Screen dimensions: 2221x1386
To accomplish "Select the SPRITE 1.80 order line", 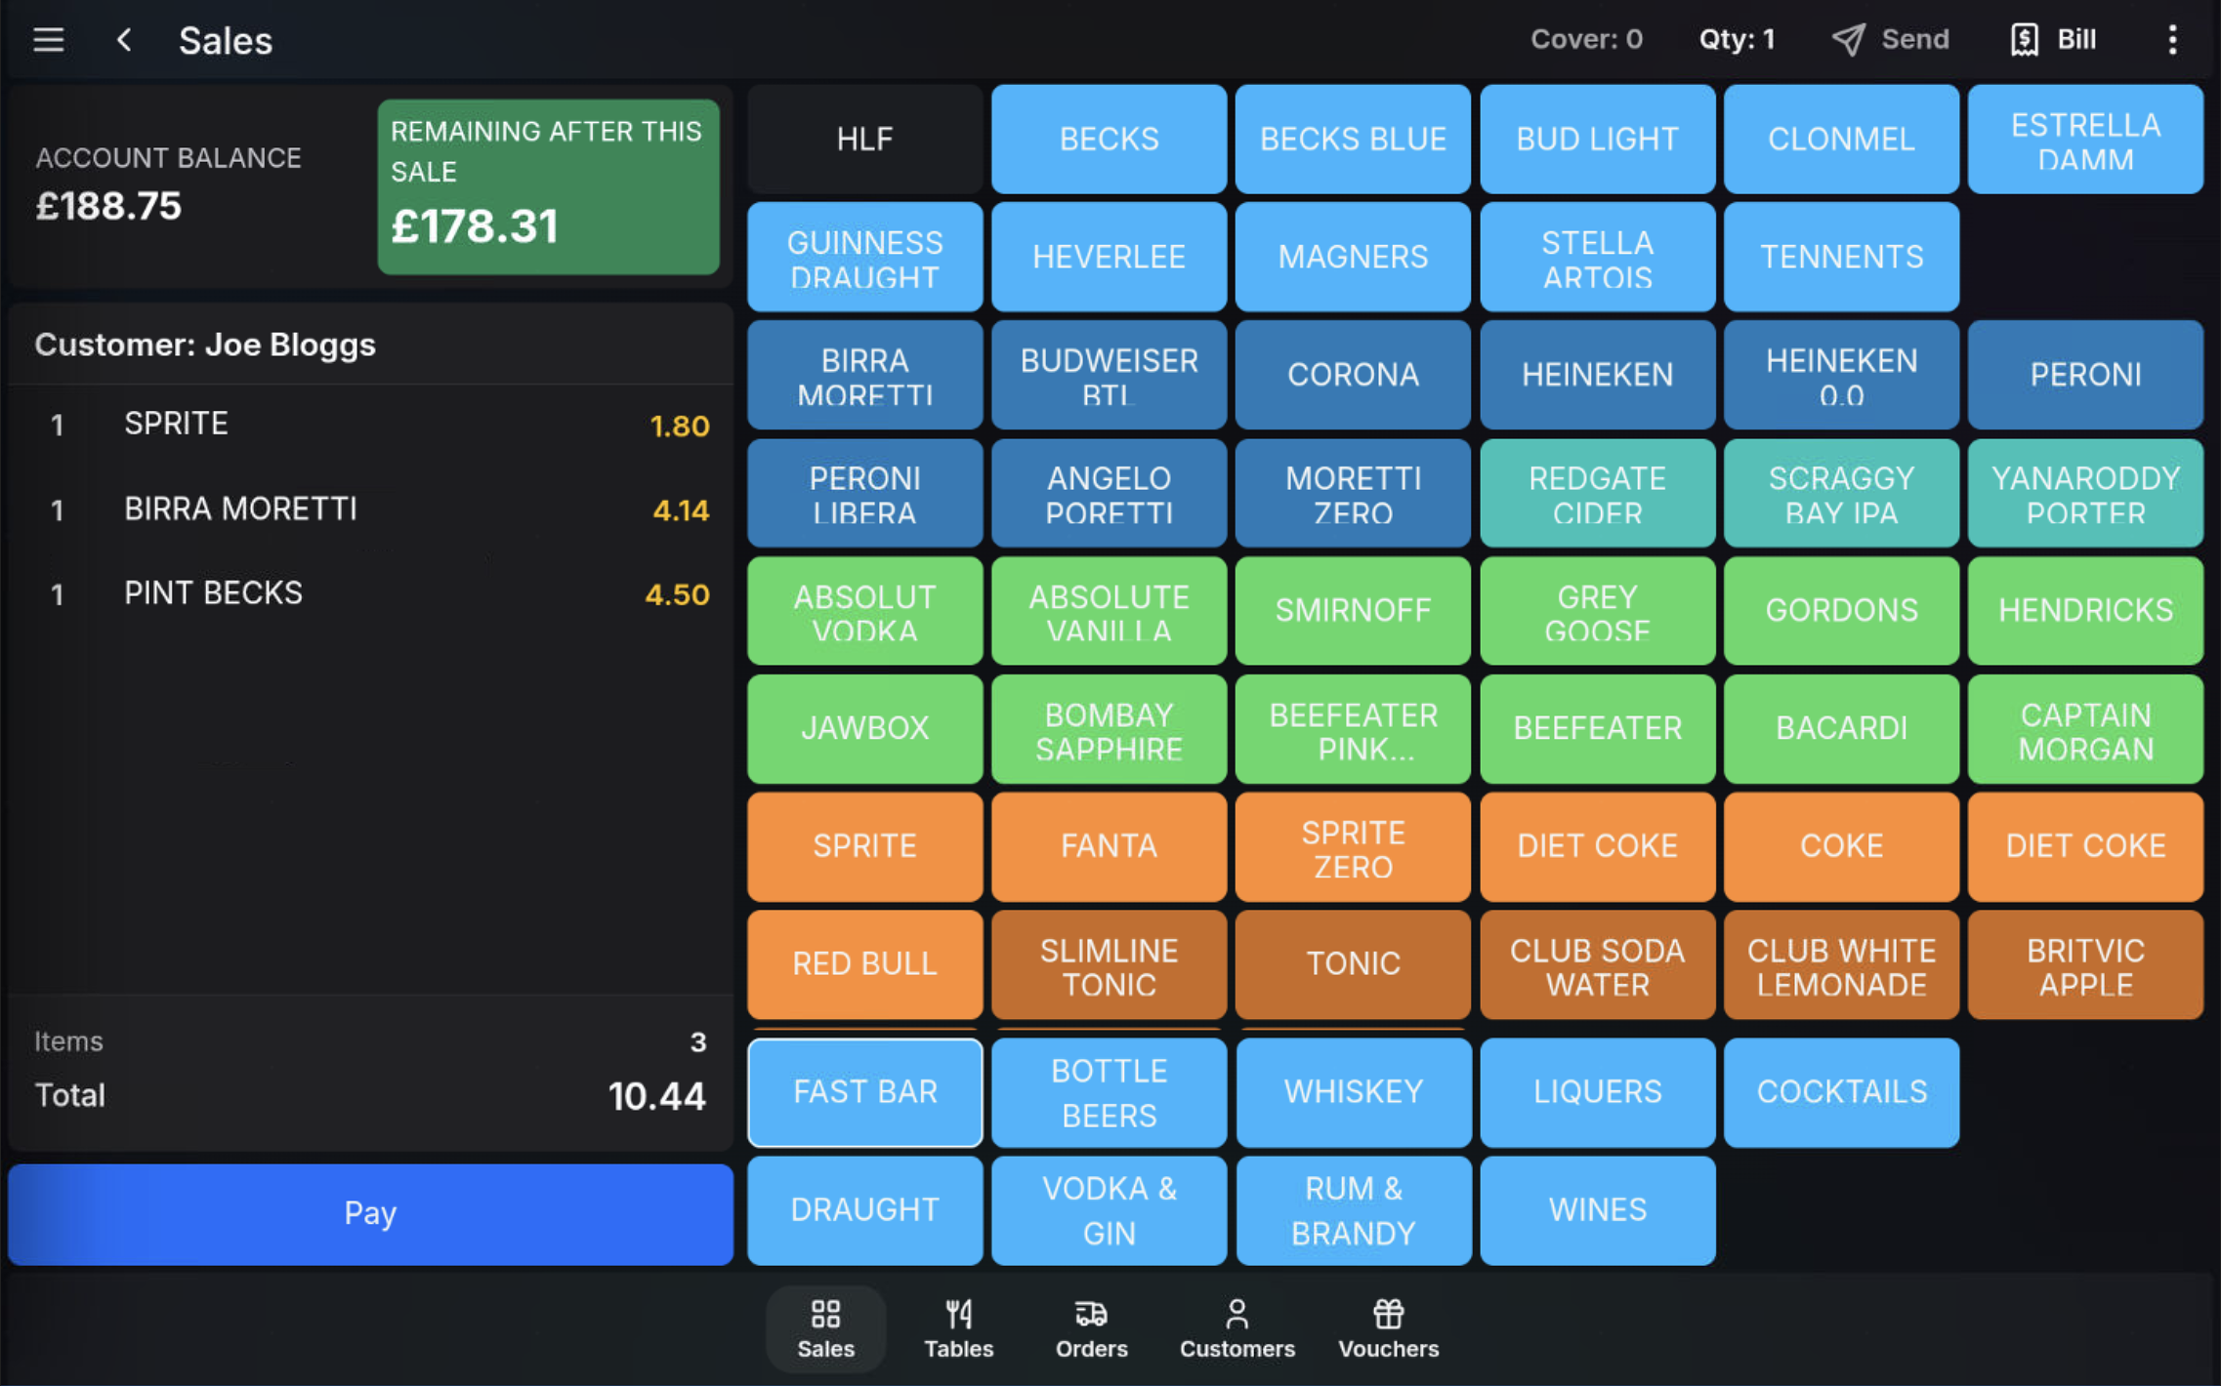I will 370,425.
